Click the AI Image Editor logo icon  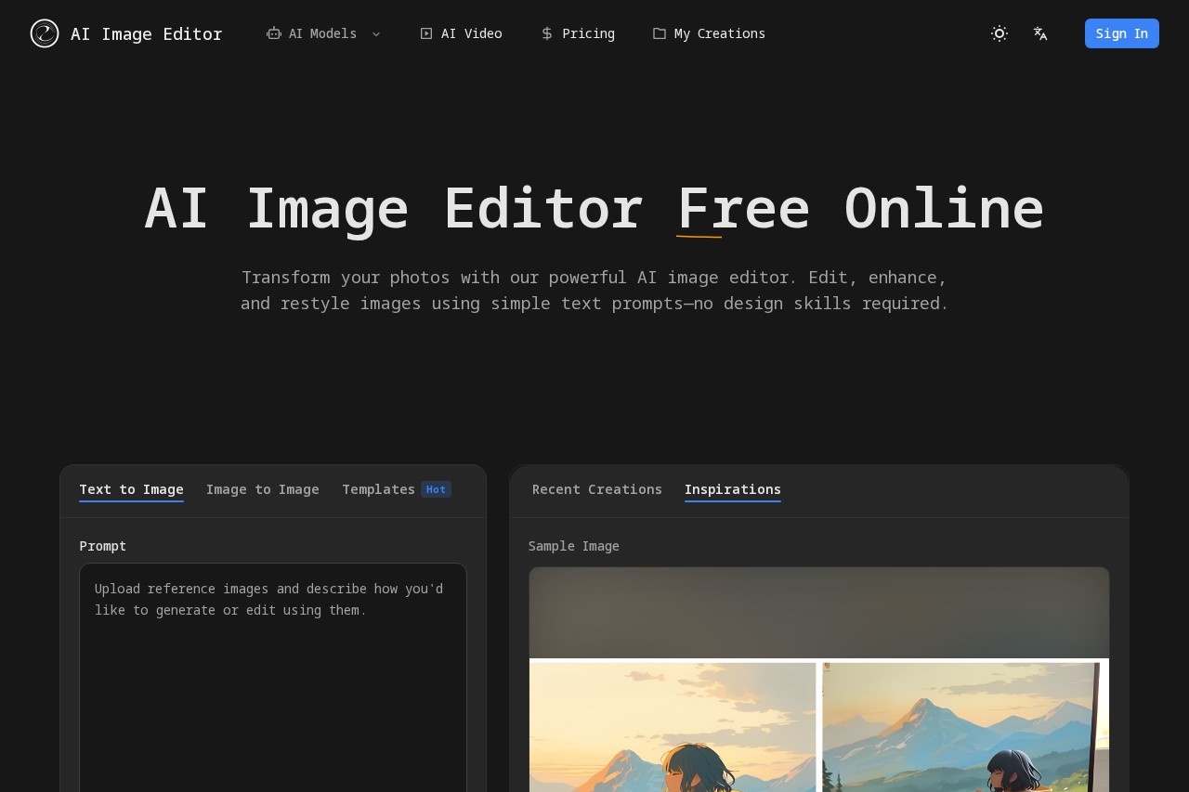(44, 33)
